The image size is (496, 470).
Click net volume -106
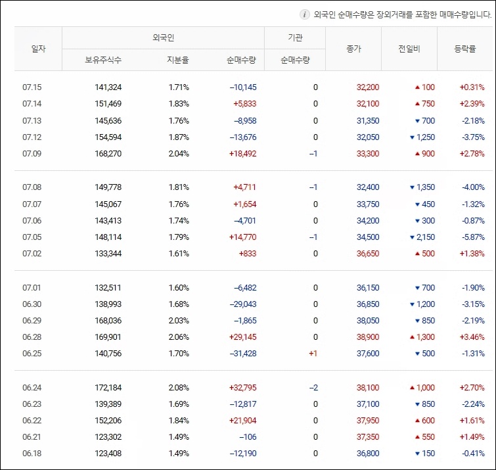[248, 437]
